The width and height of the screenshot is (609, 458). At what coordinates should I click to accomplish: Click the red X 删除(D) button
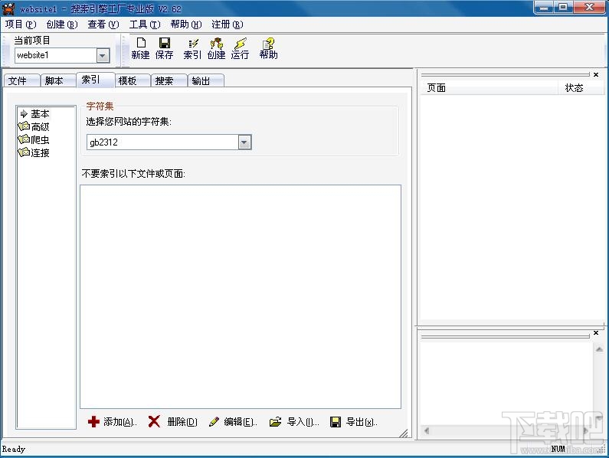click(173, 422)
